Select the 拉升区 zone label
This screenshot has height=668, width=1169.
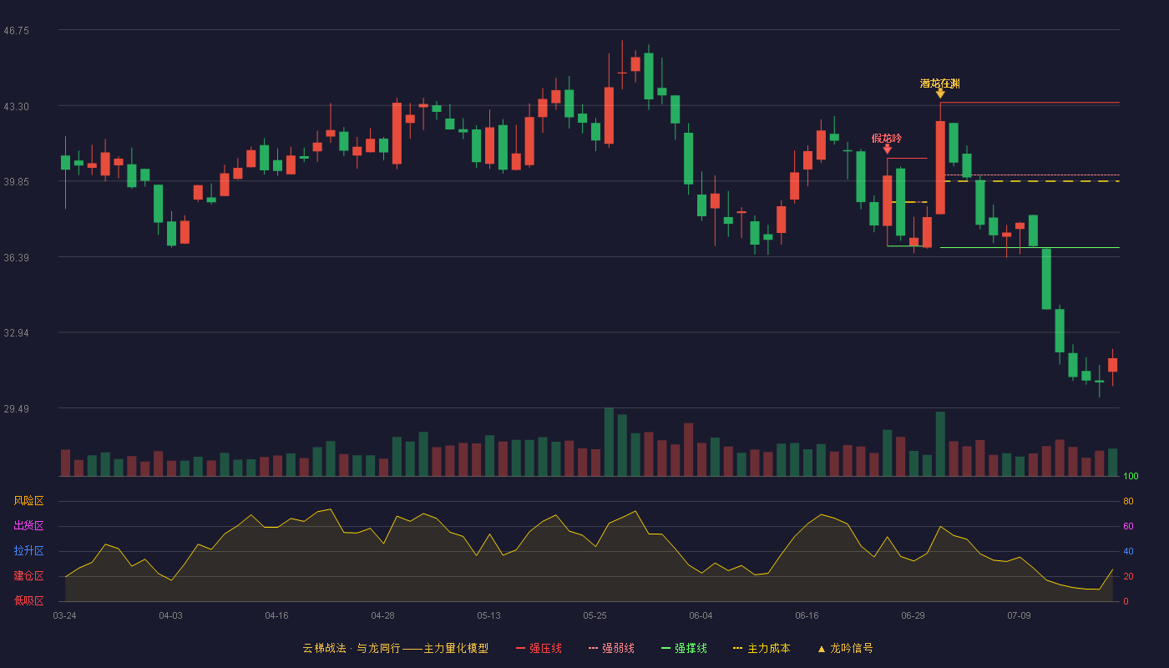tap(28, 551)
